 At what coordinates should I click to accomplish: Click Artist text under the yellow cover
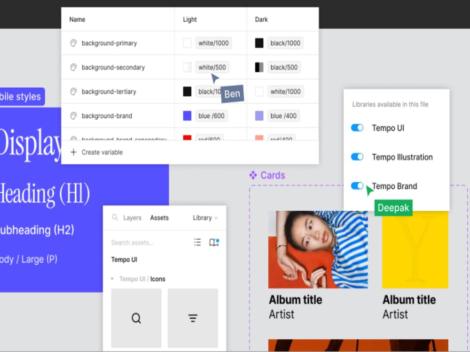pos(395,314)
